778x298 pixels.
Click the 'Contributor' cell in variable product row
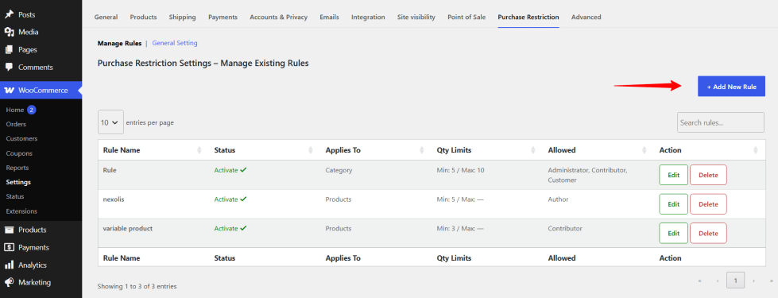(565, 228)
